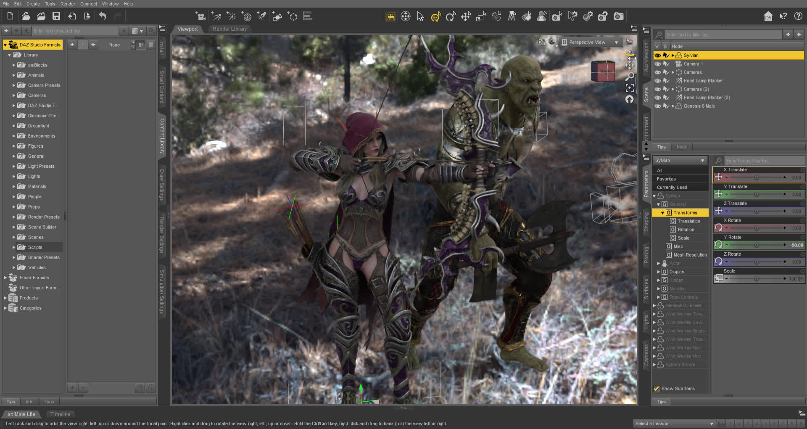Viewport: 807px width, 429px height.
Task: Expand the Environments library folder
Action: (13, 136)
